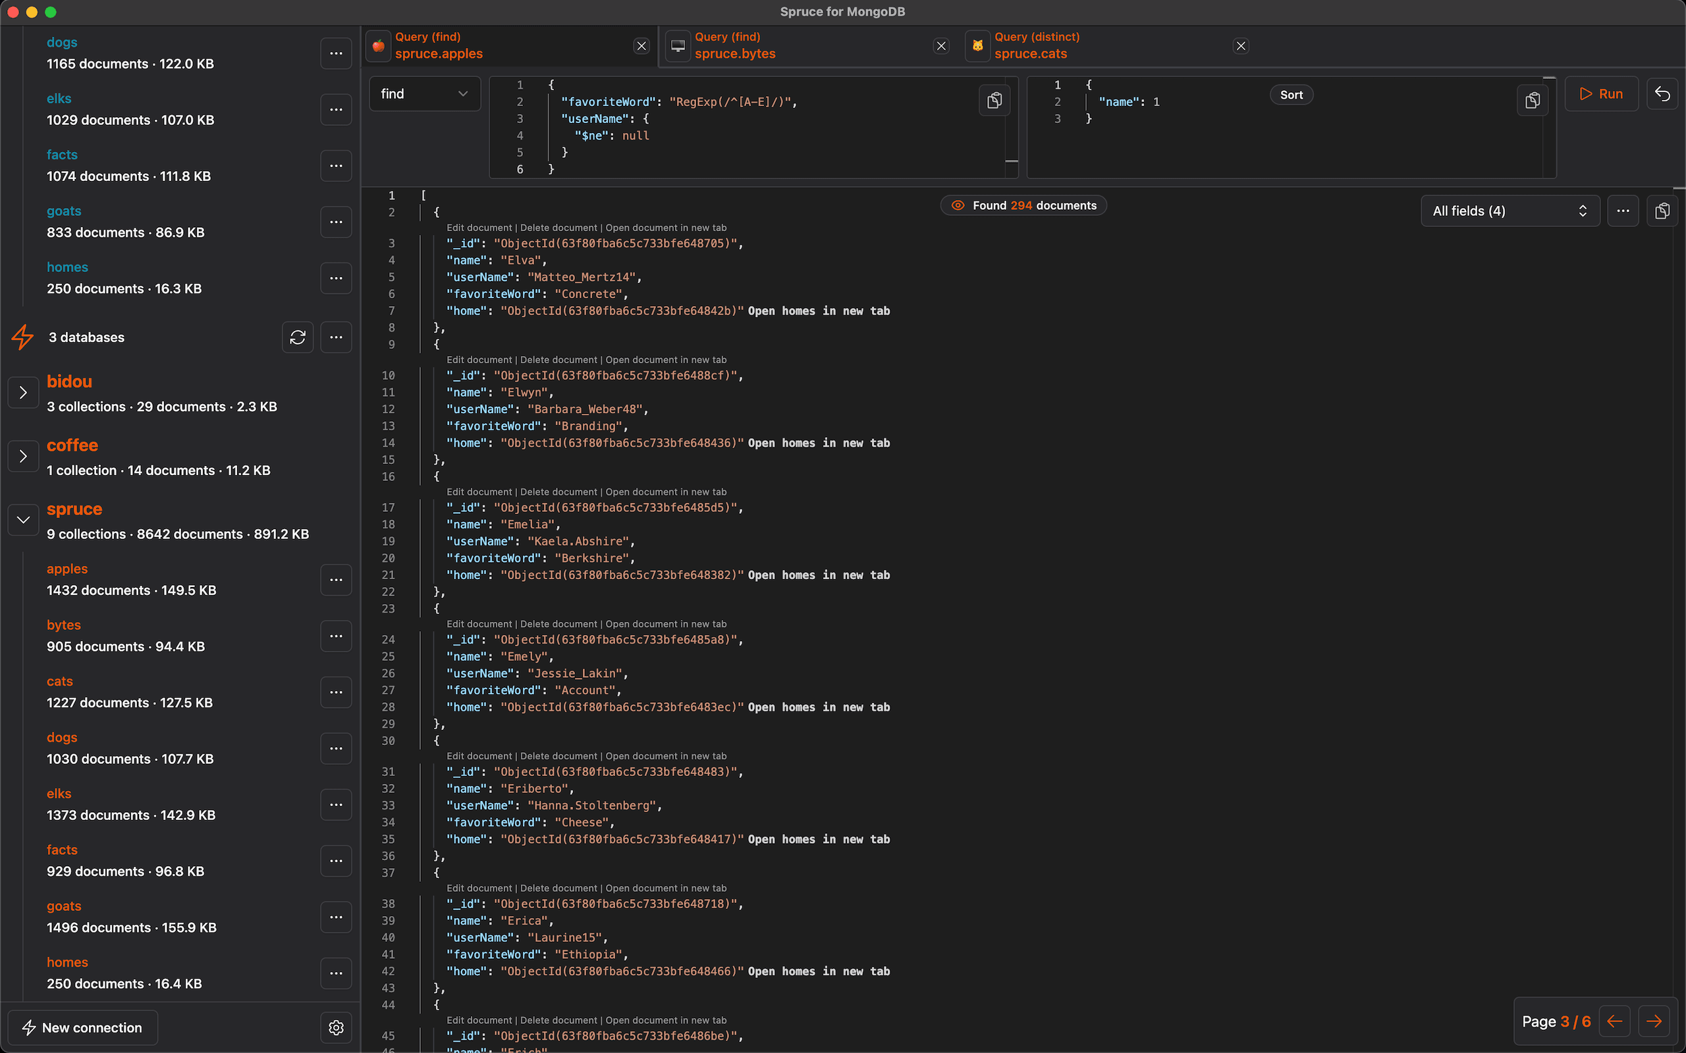The image size is (1686, 1053).
Task: Refresh the 3 databases connection
Action: tap(298, 337)
